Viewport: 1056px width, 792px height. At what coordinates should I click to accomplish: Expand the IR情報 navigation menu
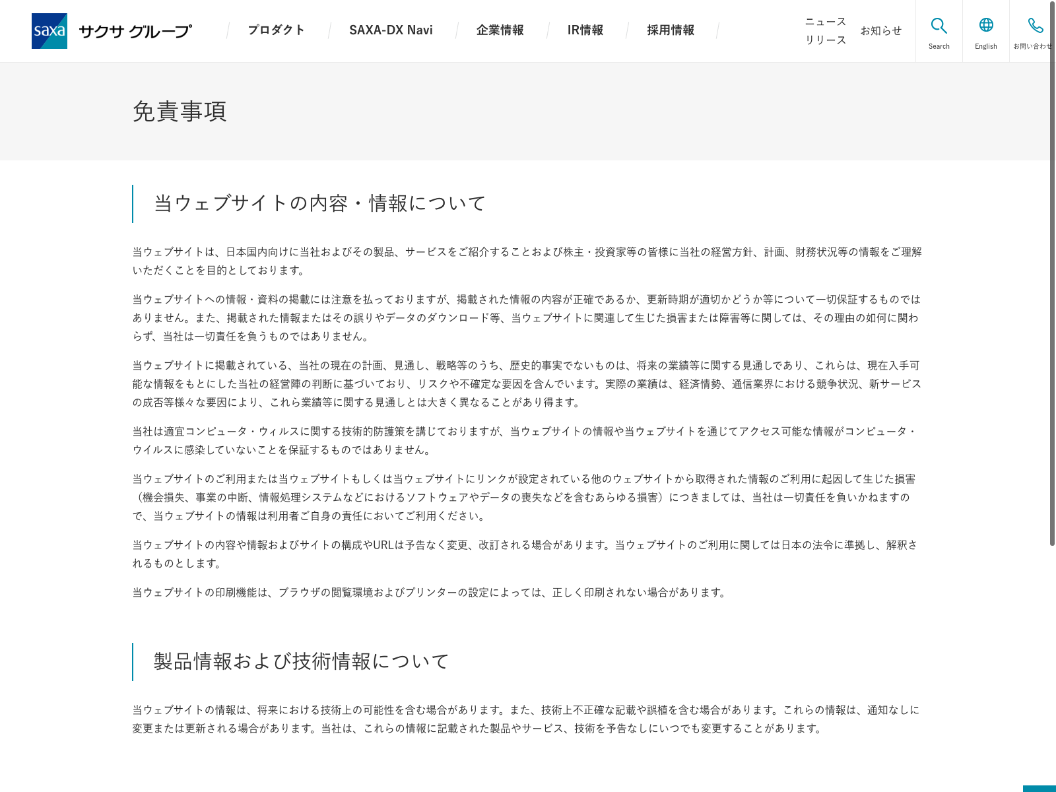pos(585,30)
